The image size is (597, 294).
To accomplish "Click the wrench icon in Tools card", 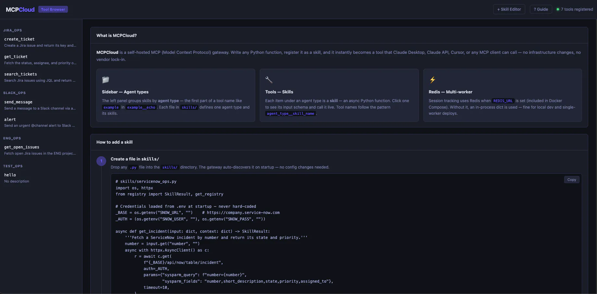I will (x=269, y=80).
